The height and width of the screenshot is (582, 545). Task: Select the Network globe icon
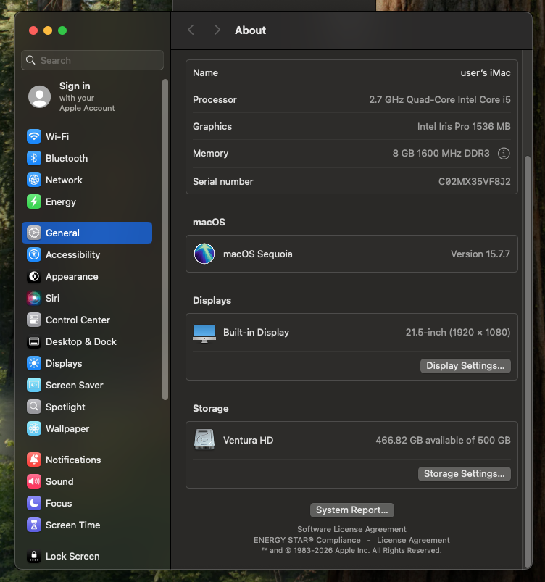pos(34,180)
